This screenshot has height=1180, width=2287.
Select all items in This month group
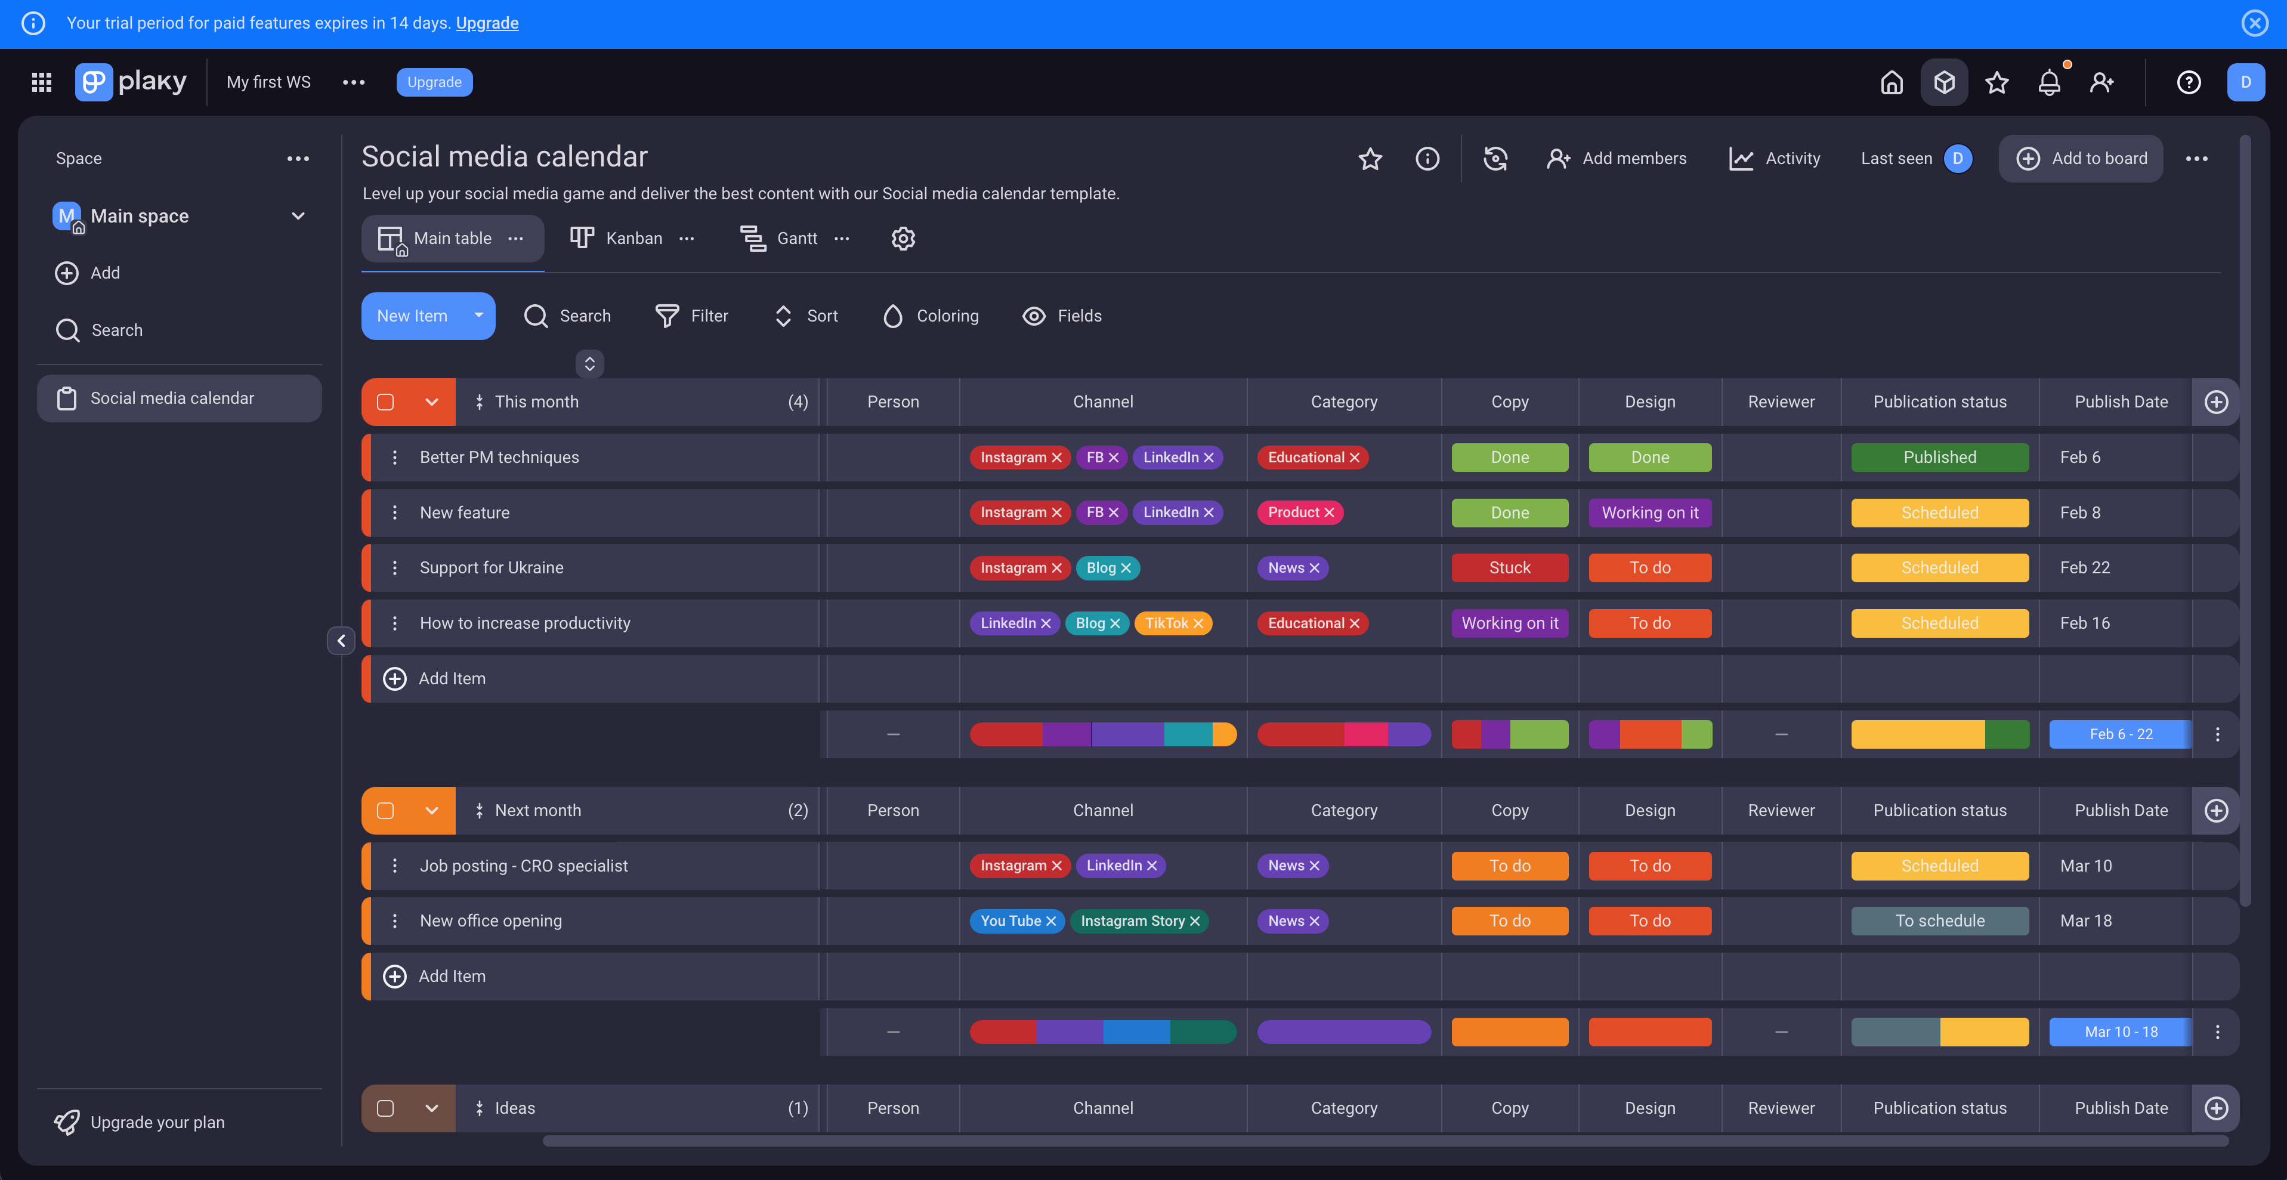pyautogui.click(x=385, y=401)
